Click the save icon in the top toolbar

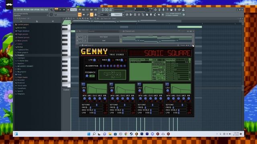pyautogui.click(x=171, y=10)
